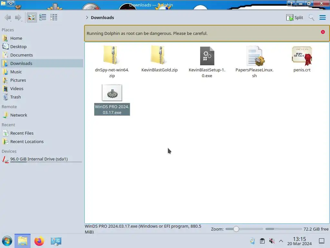Image resolution: width=330 pixels, height=248 pixels.
Task: Open the system settings taskbar icon
Action: (56, 241)
